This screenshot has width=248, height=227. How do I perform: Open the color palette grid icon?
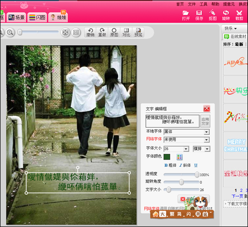click(x=180, y=157)
